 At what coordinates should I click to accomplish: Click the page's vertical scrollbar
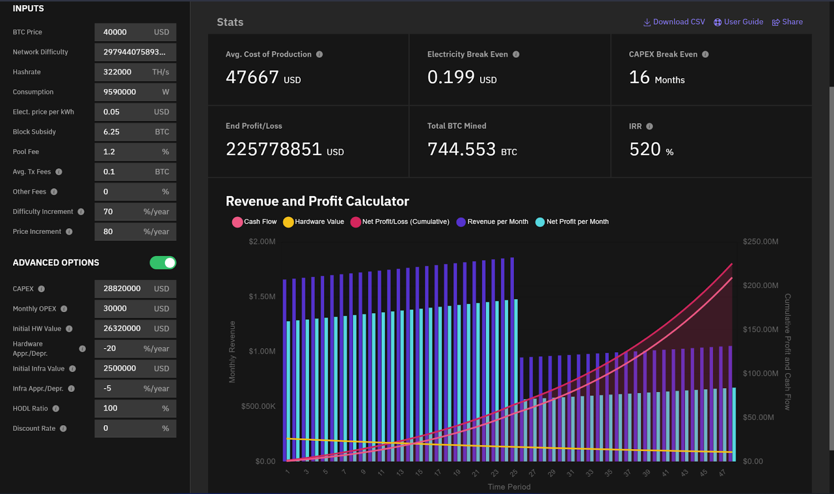pyautogui.click(x=831, y=268)
